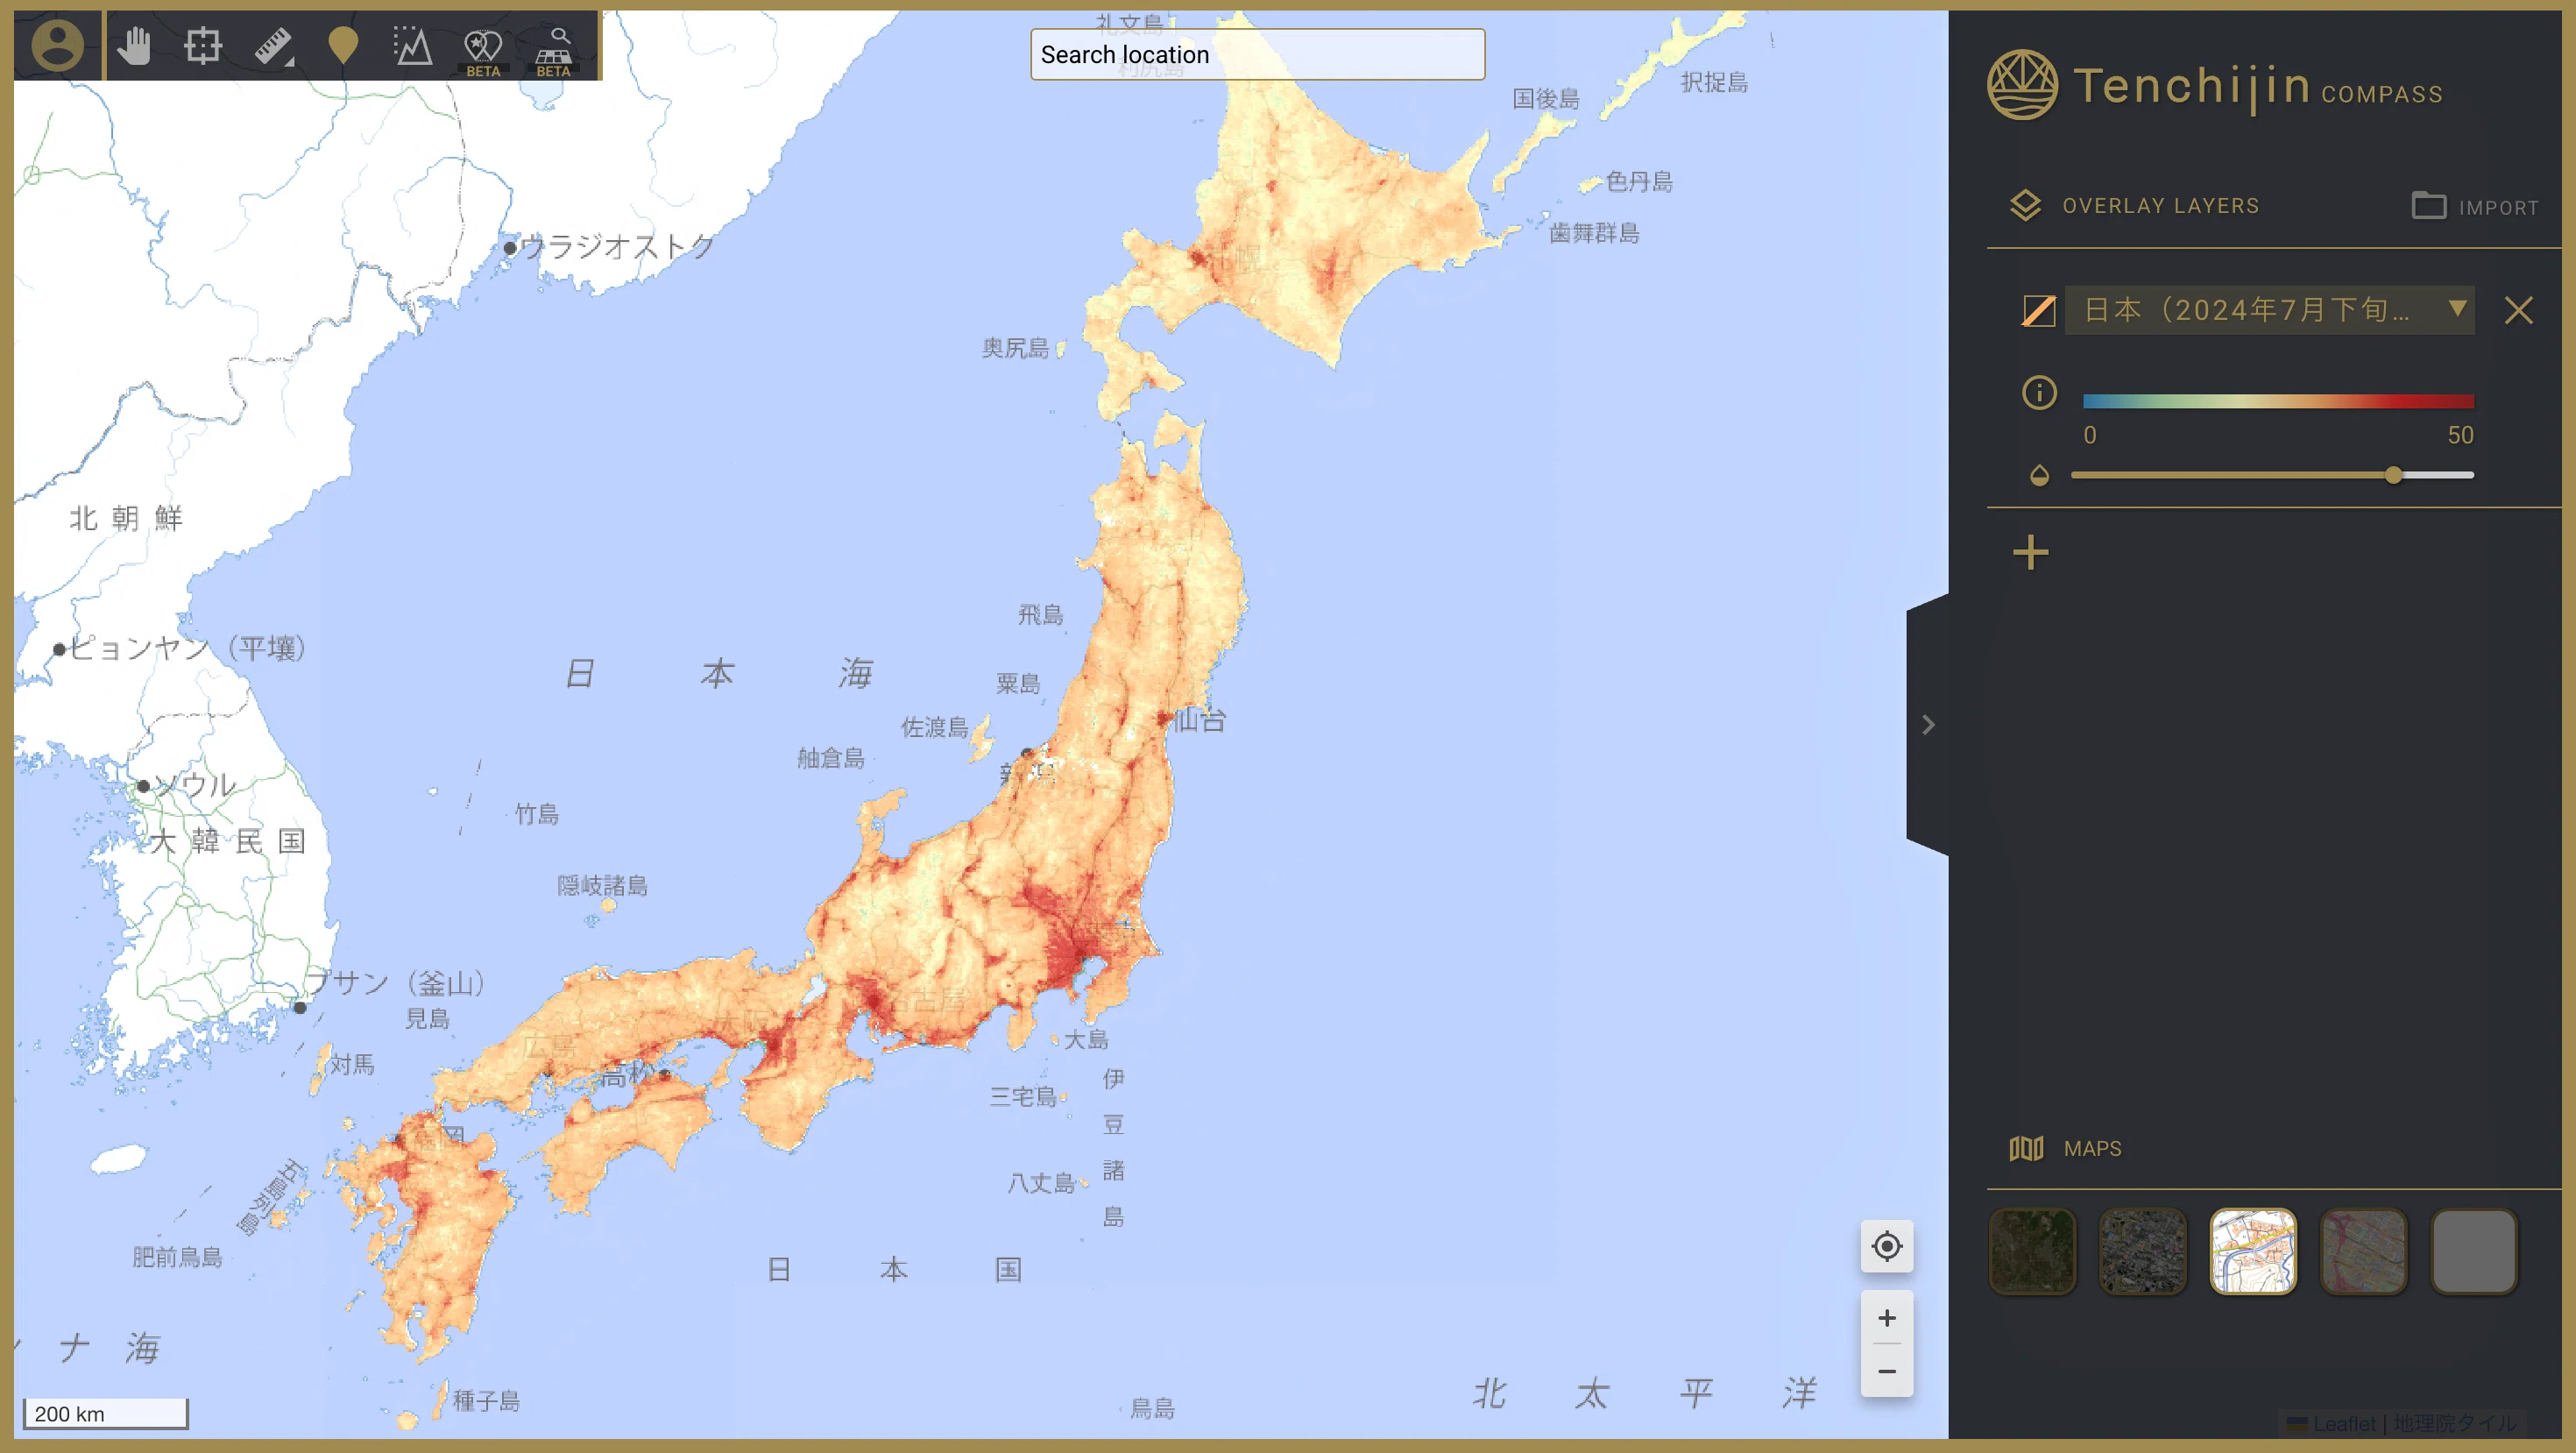Viewport: 2576px width, 1453px height.
Task: Click the 隠岐諸島 label on map
Action: [602, 885]
